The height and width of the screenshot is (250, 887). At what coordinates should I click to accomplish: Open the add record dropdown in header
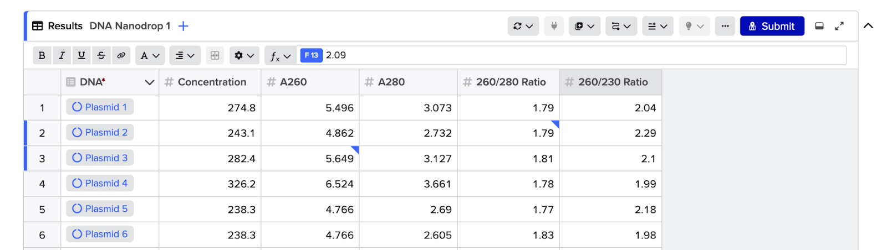tap(585, 26)
